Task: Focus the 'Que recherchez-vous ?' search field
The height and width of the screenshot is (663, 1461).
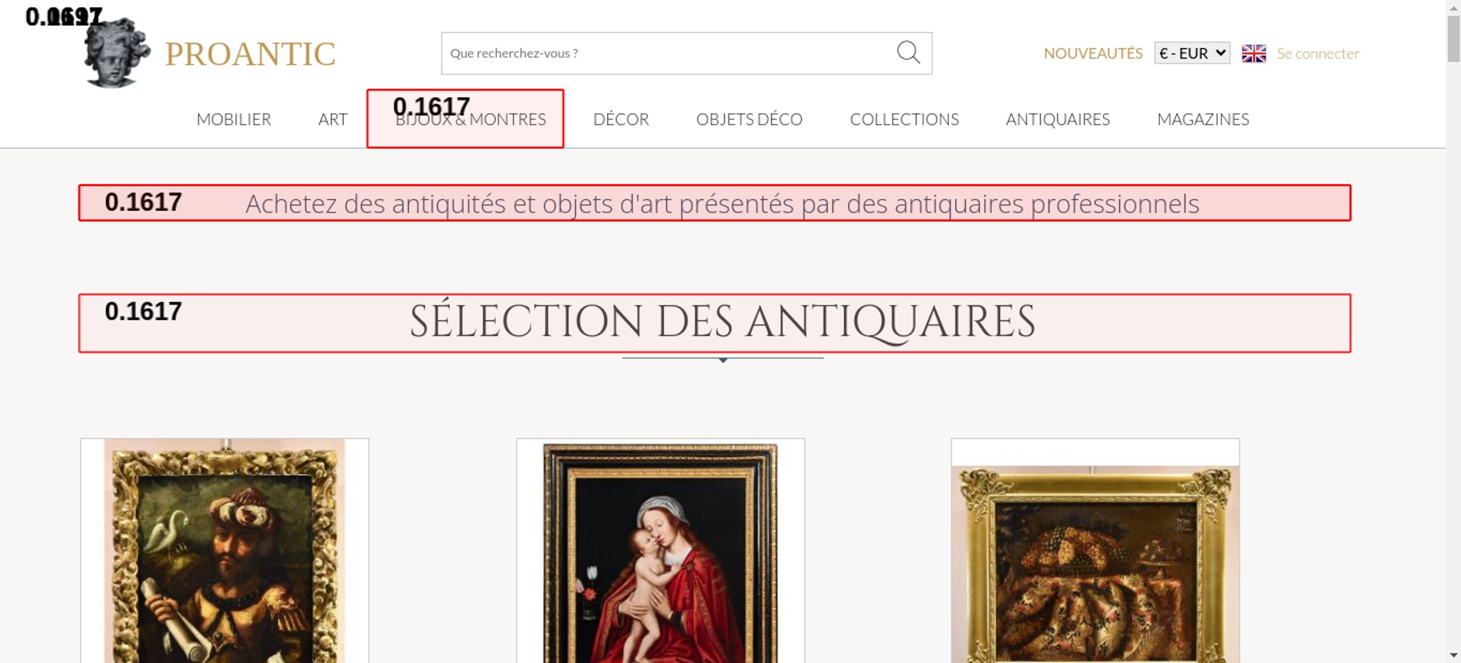Action: click(x=665, y=53)
